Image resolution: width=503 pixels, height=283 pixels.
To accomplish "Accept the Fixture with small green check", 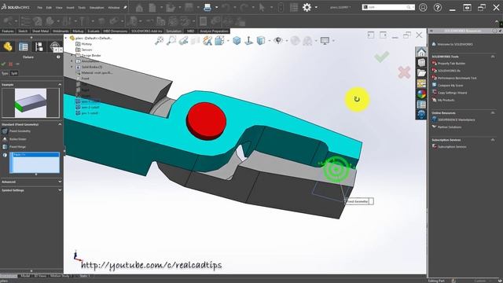I will pos(3,64).
